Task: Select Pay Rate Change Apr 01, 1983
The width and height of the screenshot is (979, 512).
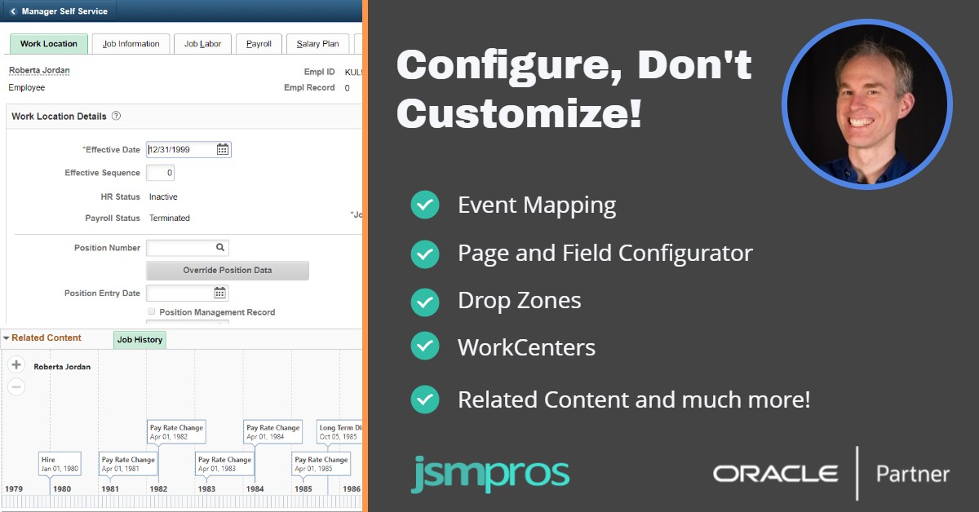Action: click(224, 464)
